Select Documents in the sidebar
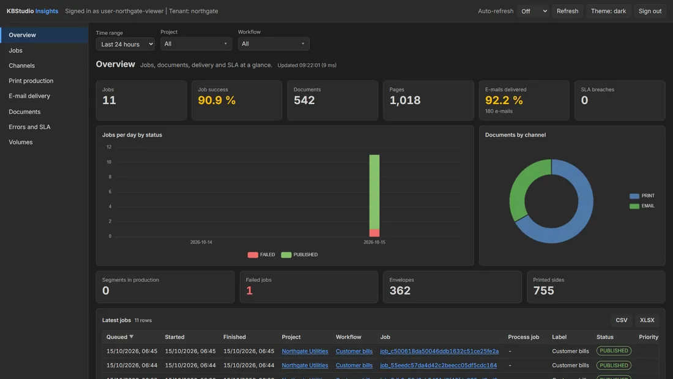673x379 pixels. pos(44,111)
